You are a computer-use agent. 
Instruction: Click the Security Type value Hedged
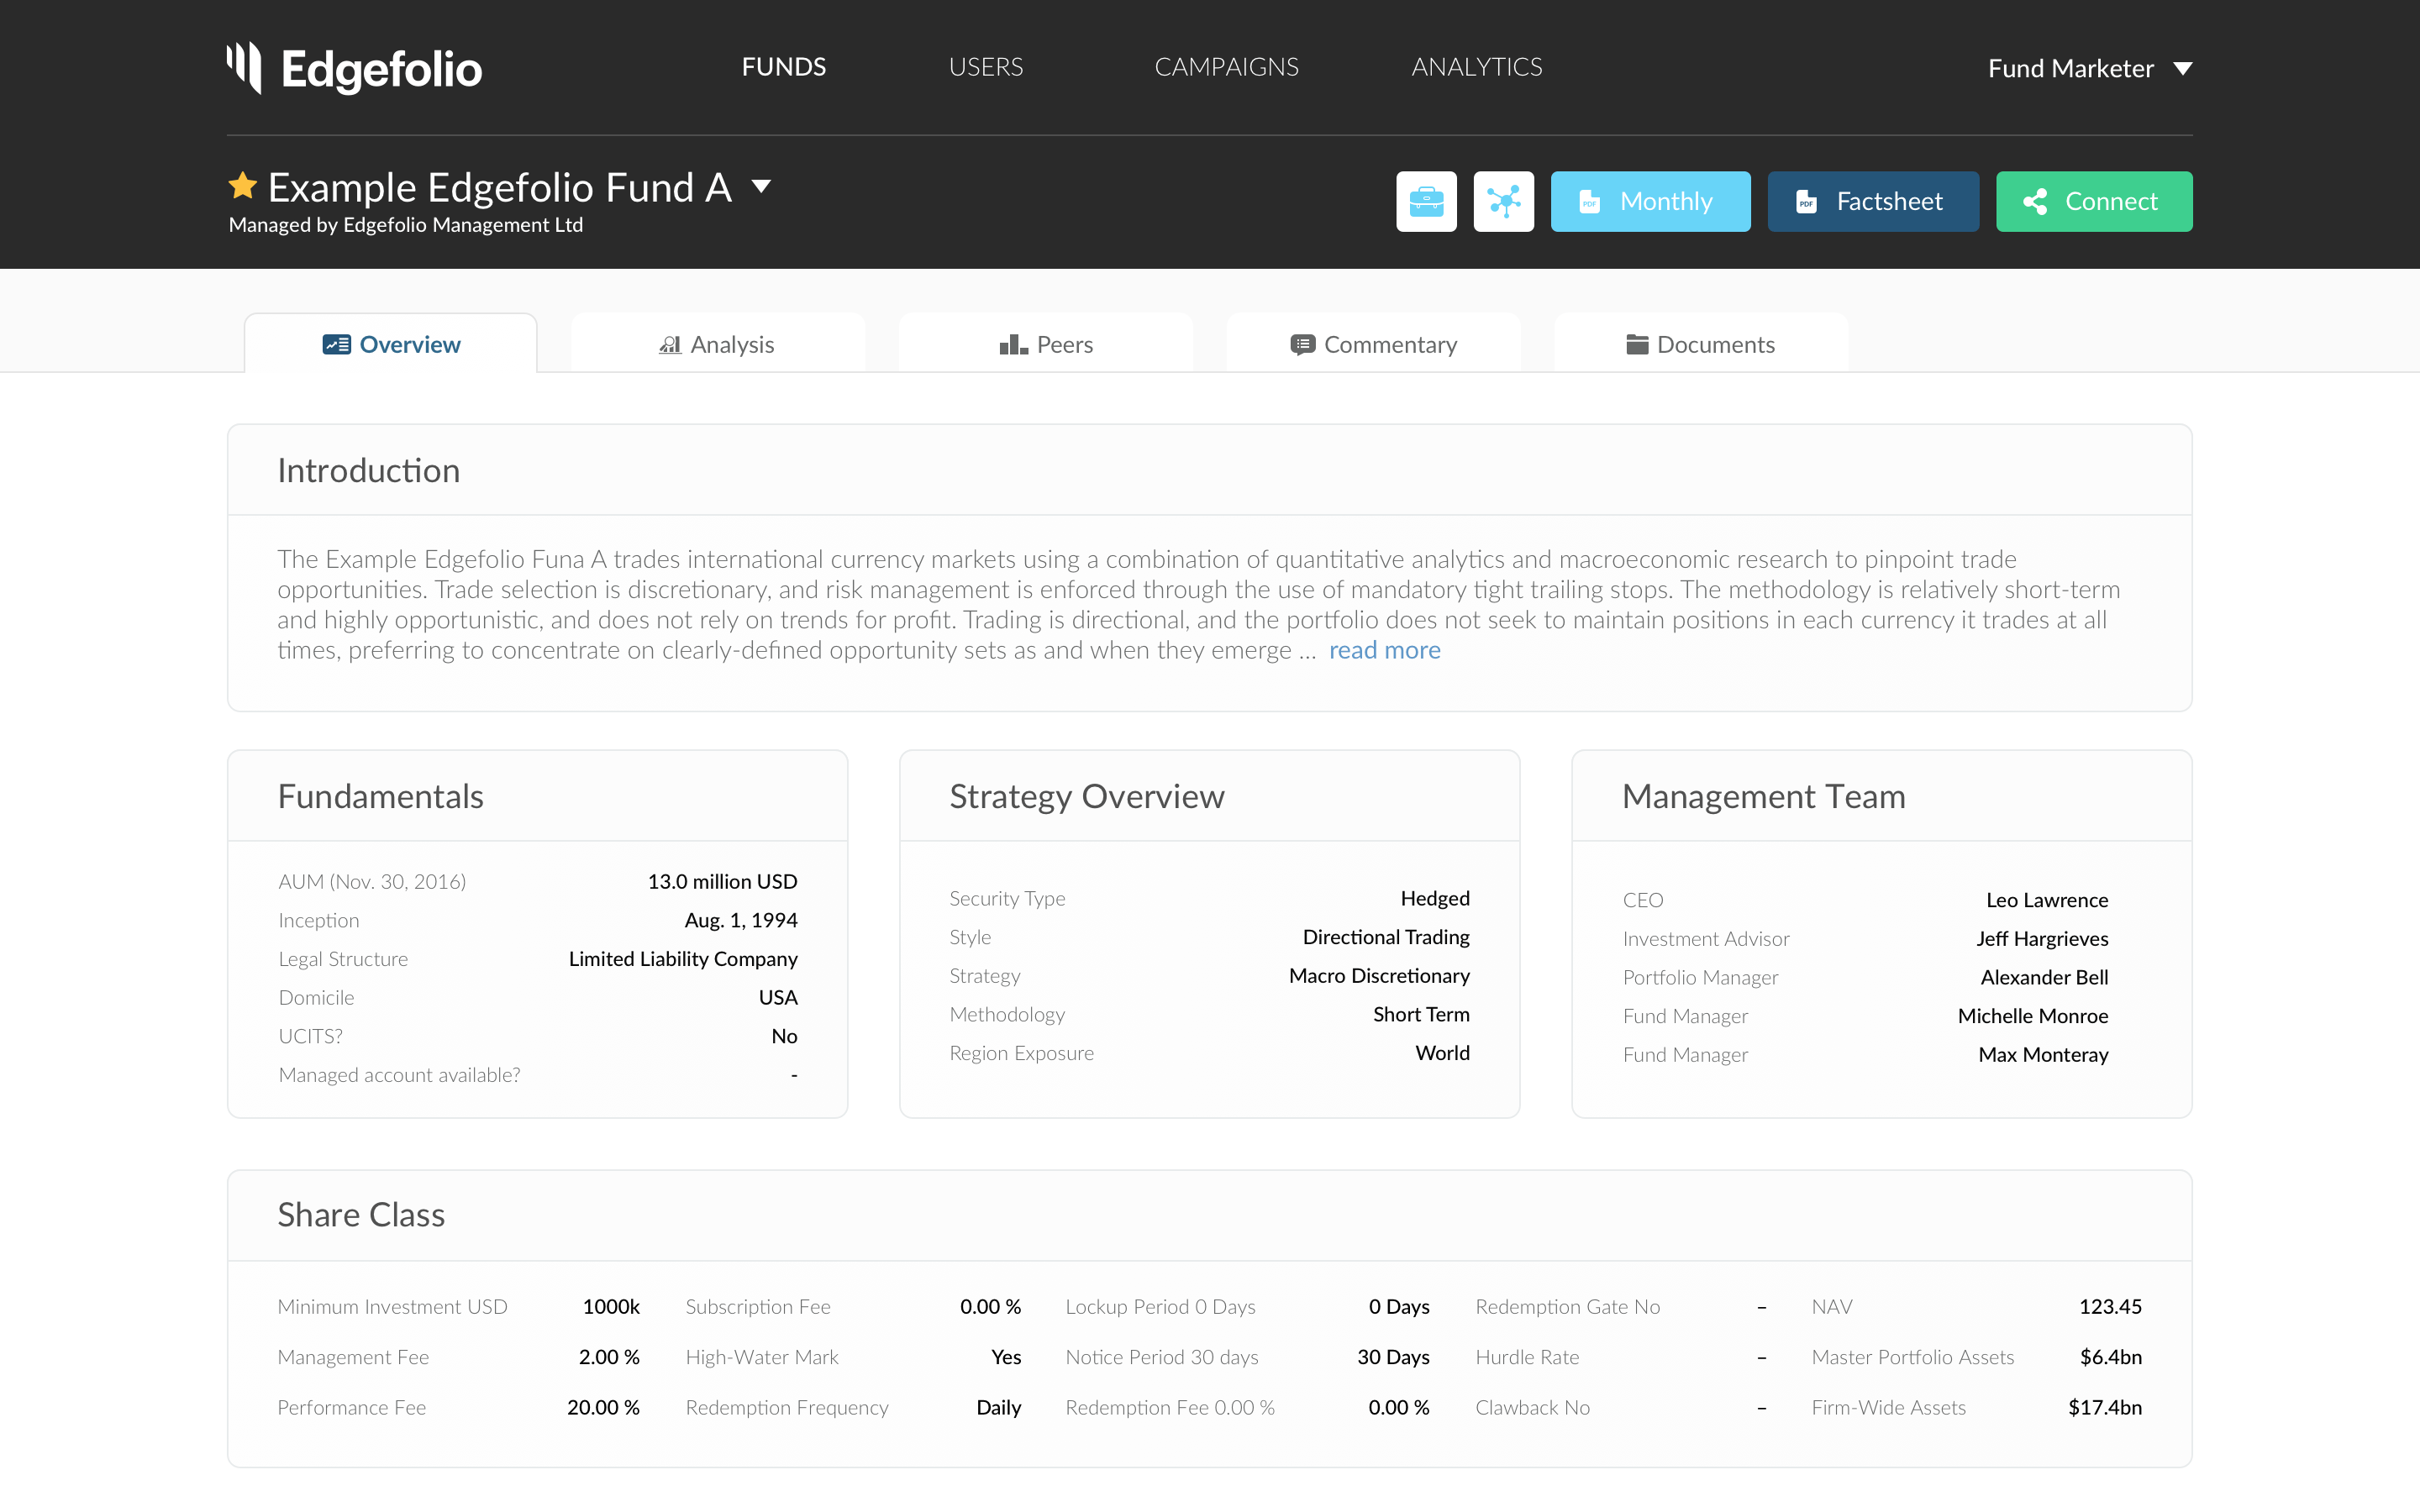pos(1435,898)
